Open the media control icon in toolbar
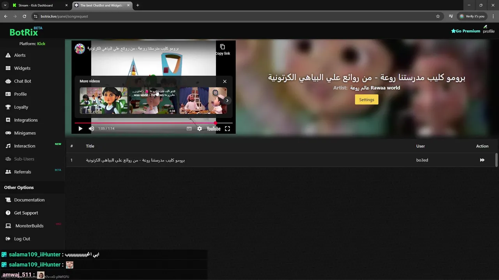Viewport: 499px width, 280px height. (451, 16)
